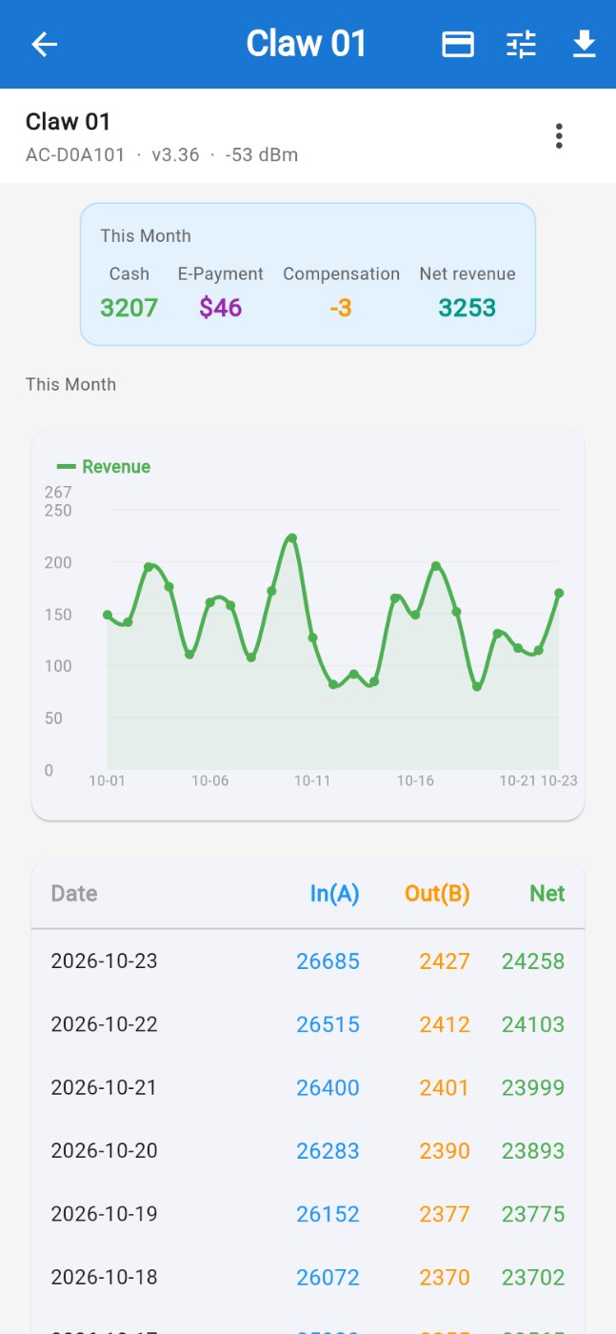Screen dimensions: 616x1334
Task: Go back using the arrow icon
Action: click(45, 44)
